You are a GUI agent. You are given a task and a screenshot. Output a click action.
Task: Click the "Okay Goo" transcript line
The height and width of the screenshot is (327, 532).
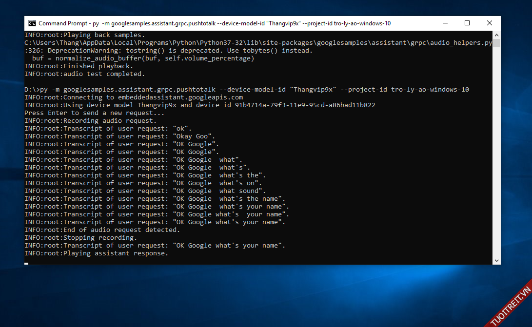click(119, 136)
